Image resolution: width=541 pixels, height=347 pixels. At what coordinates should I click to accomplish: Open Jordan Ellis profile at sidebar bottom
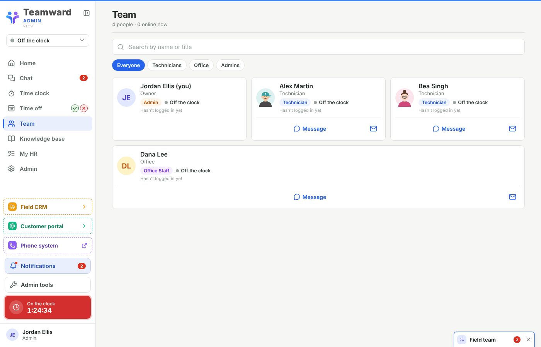[x=48, y=335]
